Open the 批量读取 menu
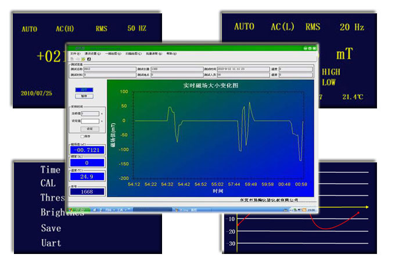This screenshot has width=395, height=265. tap(153, 53)
